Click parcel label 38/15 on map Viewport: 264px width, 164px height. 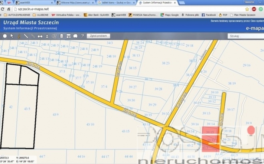click(x=133, y=68)
